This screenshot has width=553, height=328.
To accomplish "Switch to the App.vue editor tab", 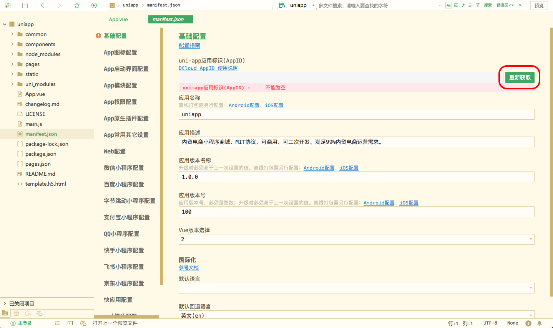I will pyautogui.click(x=118, y=19).
